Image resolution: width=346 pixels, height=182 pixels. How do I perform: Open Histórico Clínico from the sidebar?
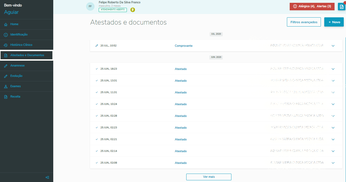click(22, 45)
